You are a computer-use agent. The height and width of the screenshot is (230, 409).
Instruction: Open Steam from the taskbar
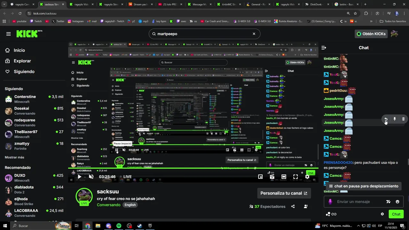(140, 226)
